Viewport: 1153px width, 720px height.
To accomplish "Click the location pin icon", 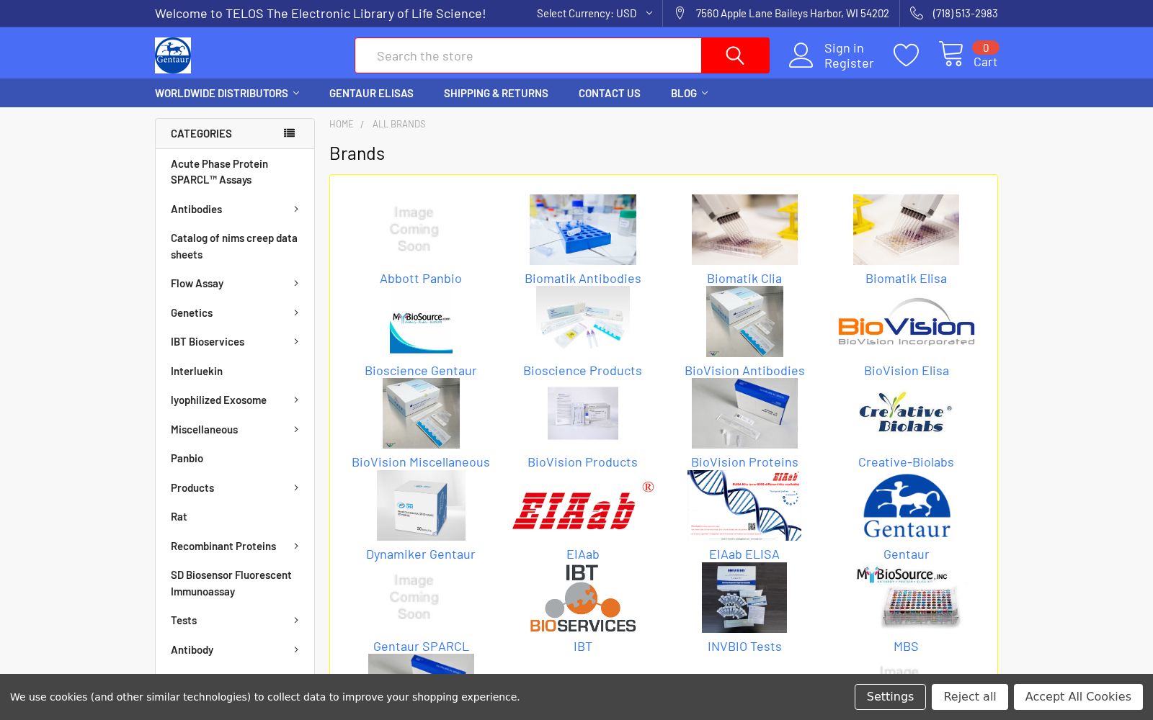I will click(x=680, y=14).
